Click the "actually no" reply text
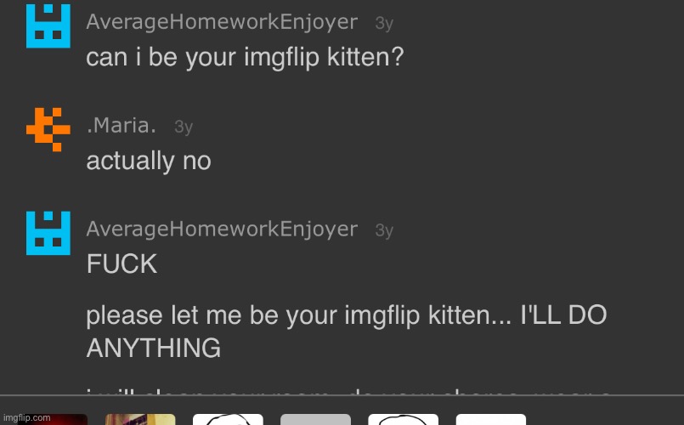This screenshot has width=684, height=425. (x=149, y=161)
